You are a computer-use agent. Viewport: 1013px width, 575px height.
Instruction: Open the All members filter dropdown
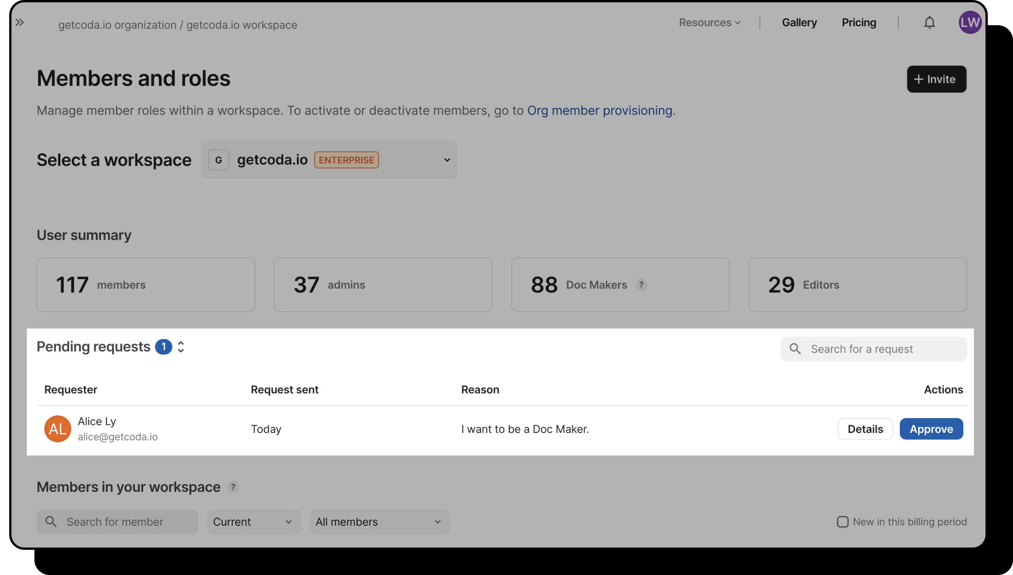(x=380, y=522)
